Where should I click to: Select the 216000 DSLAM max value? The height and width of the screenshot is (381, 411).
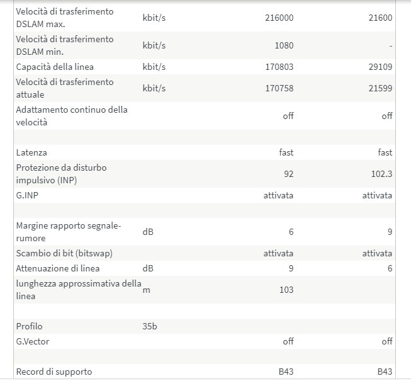[x=279, y=18]
